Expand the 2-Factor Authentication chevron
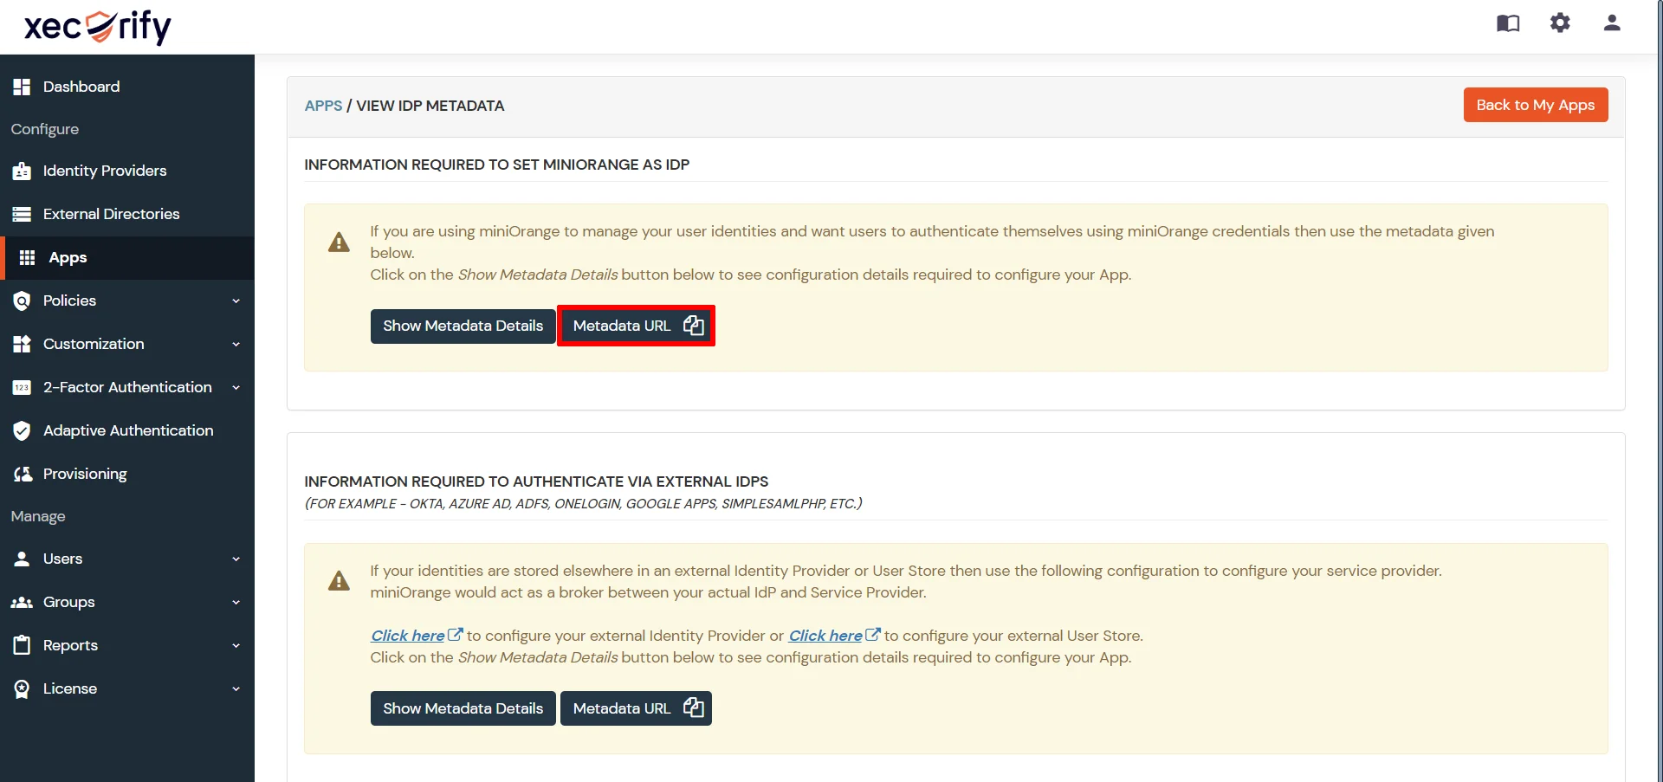 coord(236,387)
